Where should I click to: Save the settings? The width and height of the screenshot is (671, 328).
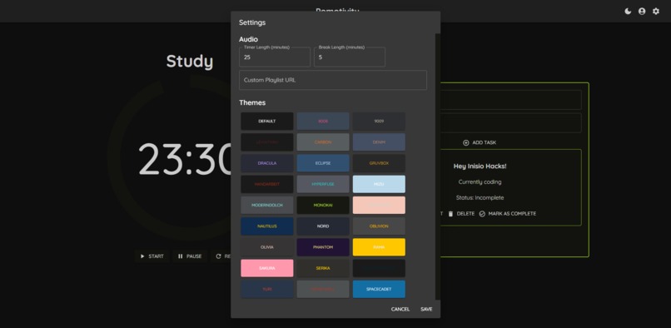point(426,309)
